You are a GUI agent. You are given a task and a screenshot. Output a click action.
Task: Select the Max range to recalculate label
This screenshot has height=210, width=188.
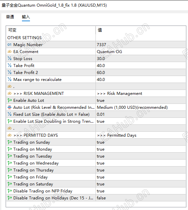[x=37, y=79]
